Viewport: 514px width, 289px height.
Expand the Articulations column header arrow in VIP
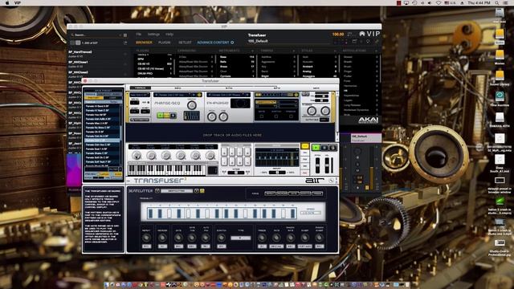(377, 51)
